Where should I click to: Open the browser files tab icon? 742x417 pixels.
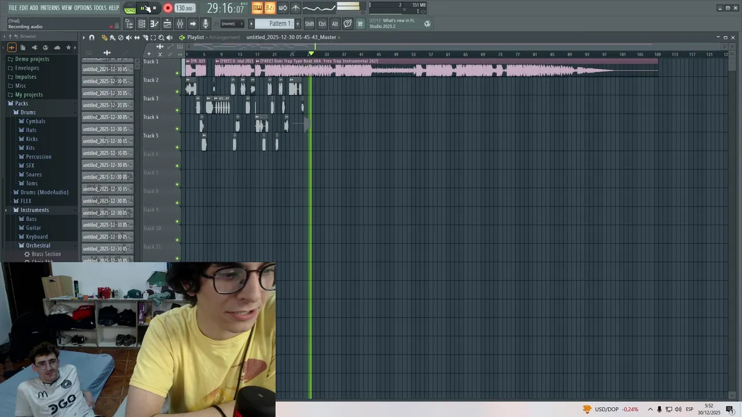23,47
